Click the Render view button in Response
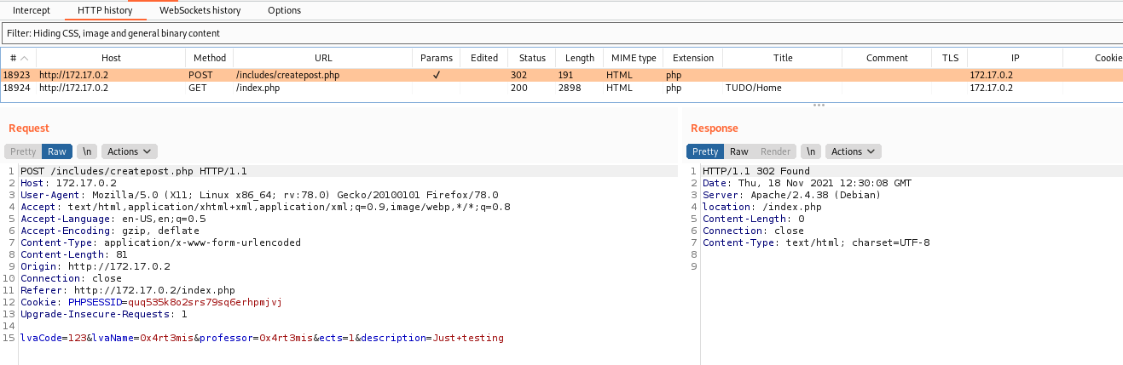 (776, 151)
